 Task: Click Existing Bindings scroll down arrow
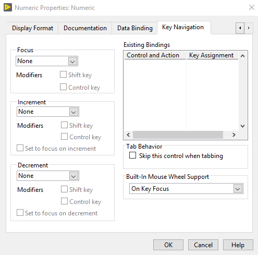click(242, 126)
